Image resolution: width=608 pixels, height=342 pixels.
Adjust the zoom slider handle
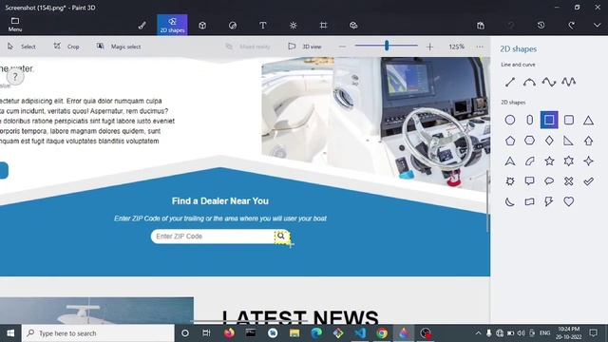pyautogui.click(x=387, y=46)
